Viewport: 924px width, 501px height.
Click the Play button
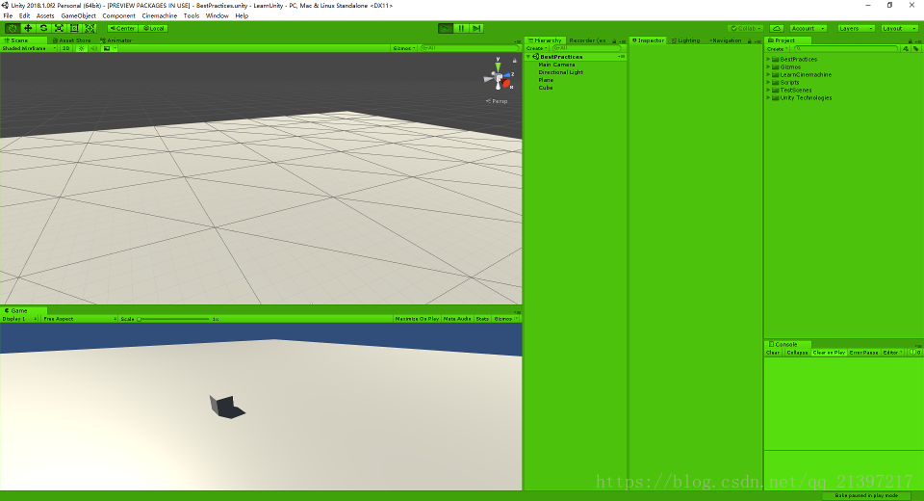(x=446, y=28)
